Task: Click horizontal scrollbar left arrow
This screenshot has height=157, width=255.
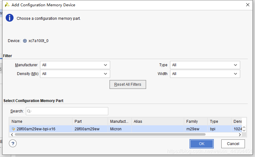Action: [12, 135]
